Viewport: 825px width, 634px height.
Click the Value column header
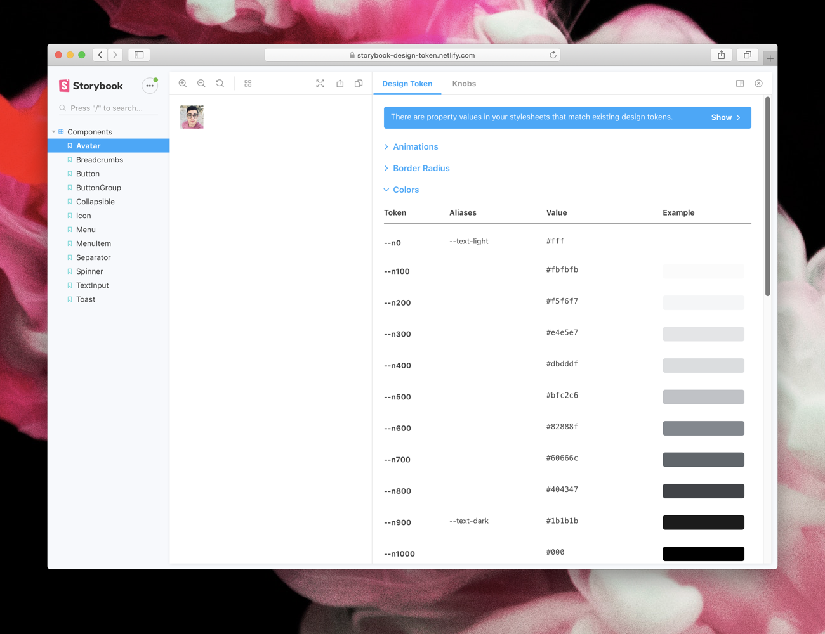(557, 213)
